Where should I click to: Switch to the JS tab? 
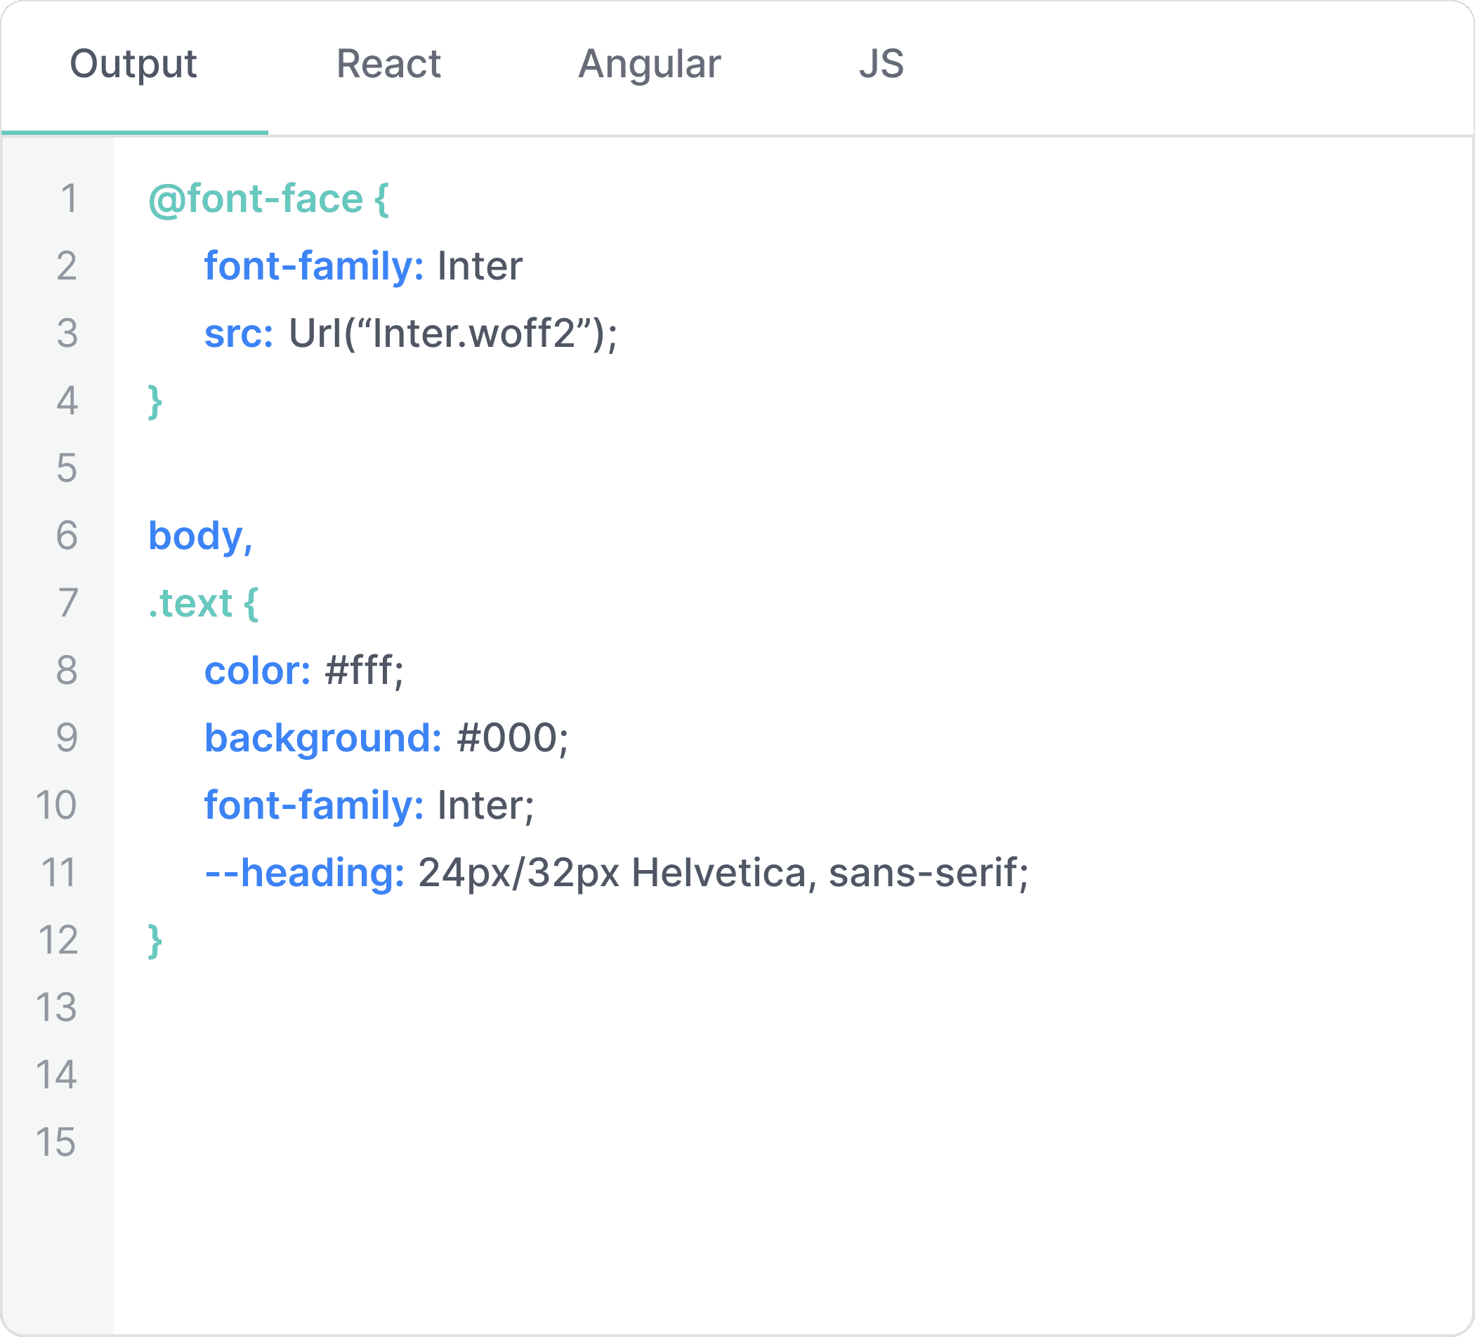(x=881, y=65)
